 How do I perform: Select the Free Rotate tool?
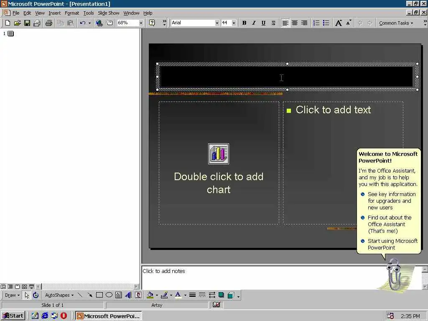click(36, 295)
